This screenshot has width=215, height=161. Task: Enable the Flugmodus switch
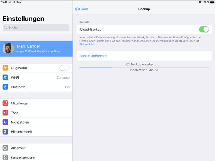64,68
